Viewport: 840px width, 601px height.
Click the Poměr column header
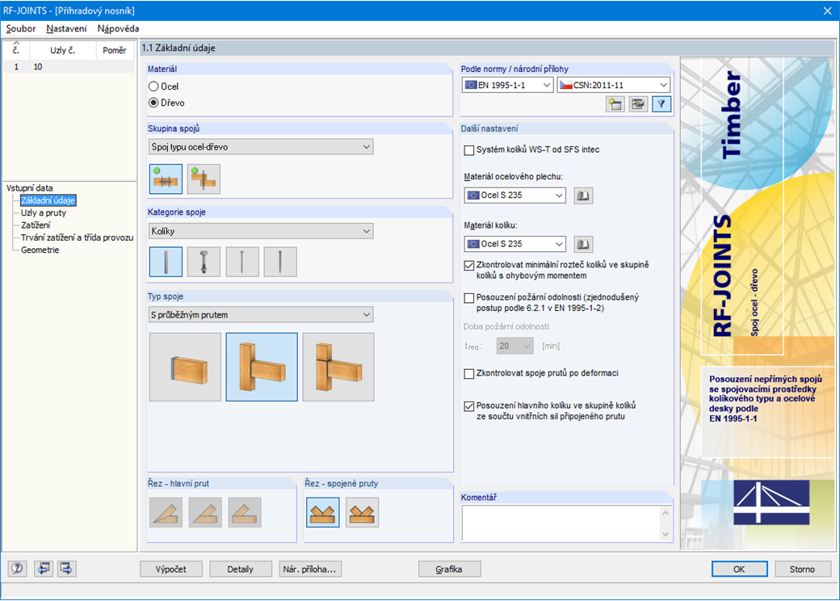(115, 50)
